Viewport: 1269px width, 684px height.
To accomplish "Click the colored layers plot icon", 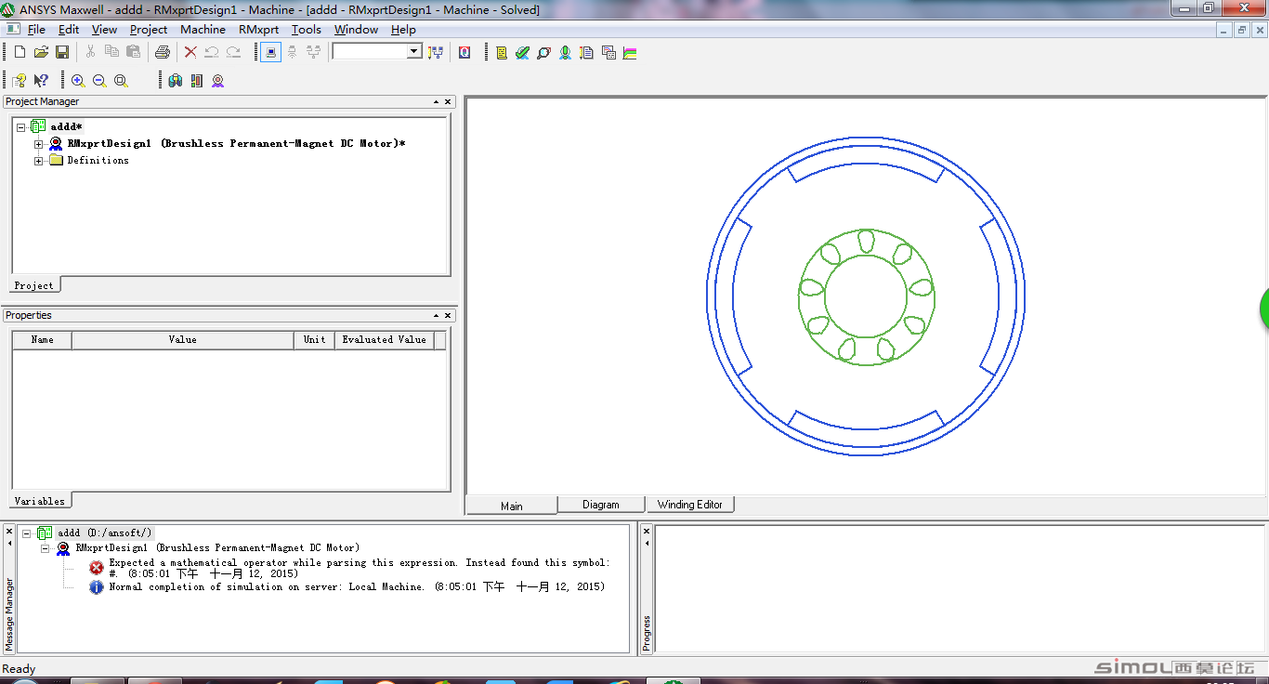I will coord(630,53).
